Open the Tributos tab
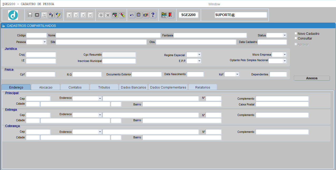 click(104, 87)
